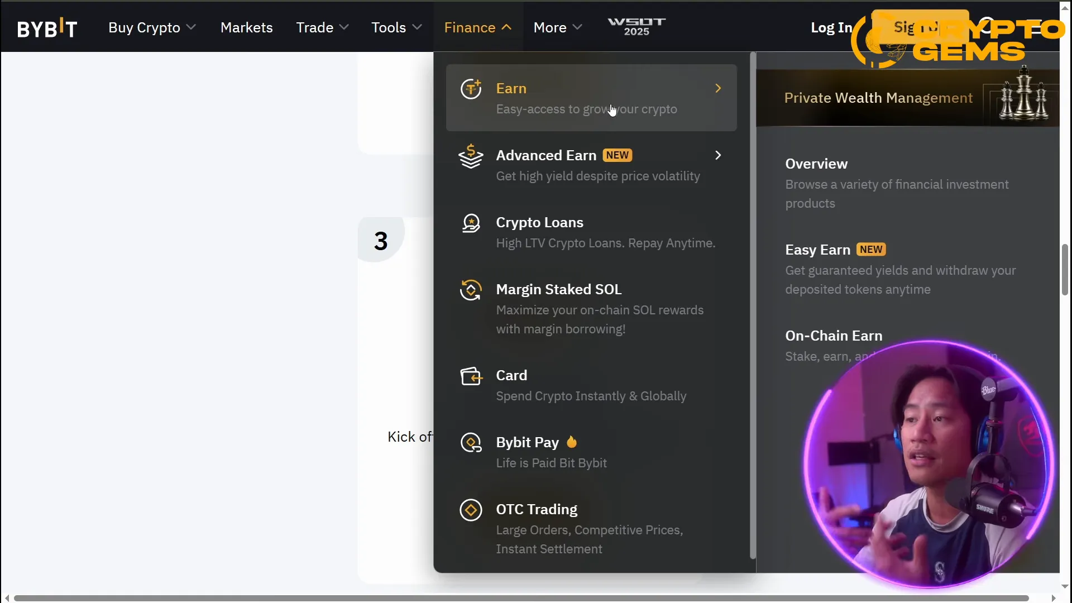Click the scroll-right arrow at bottom
Image resolution: width=1072 pixels, height=603 pixels.
click(x=1053, y=598)
